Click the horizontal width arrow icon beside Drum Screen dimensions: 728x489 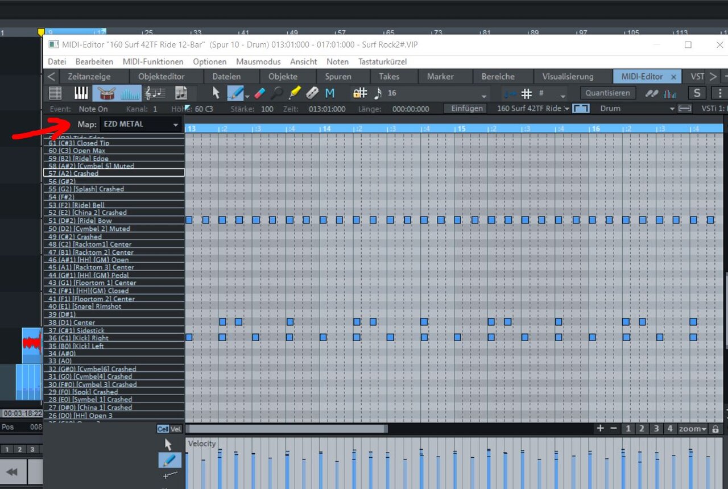pos(685,108)
